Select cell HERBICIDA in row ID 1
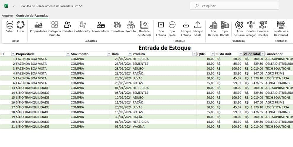Screen dimensions: 293x147 point(164,59)
